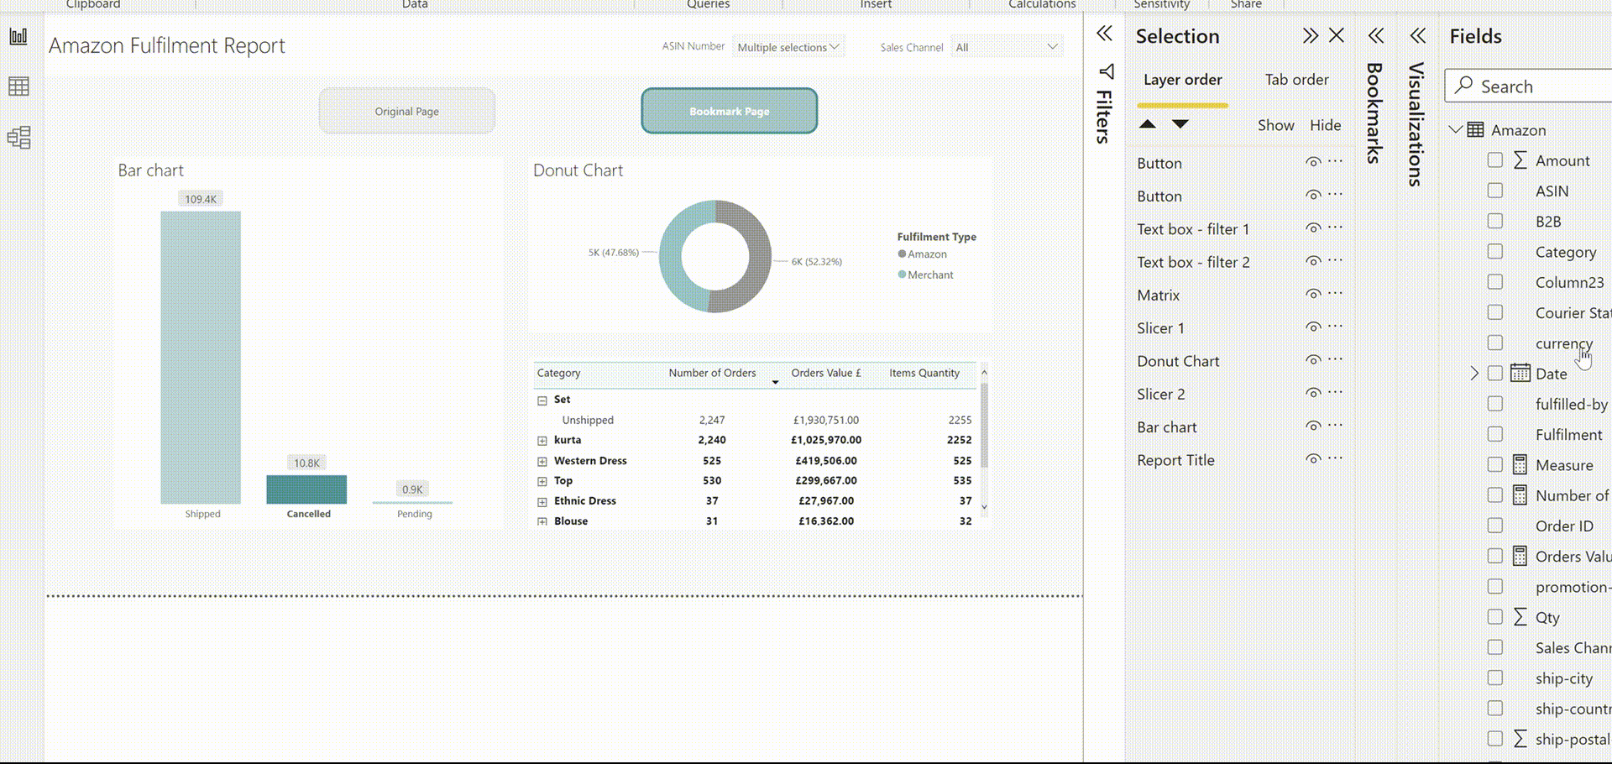Select the Merchant legend color swatch
The width and height of the screenshot is (1612, 764).
(902, 275)
